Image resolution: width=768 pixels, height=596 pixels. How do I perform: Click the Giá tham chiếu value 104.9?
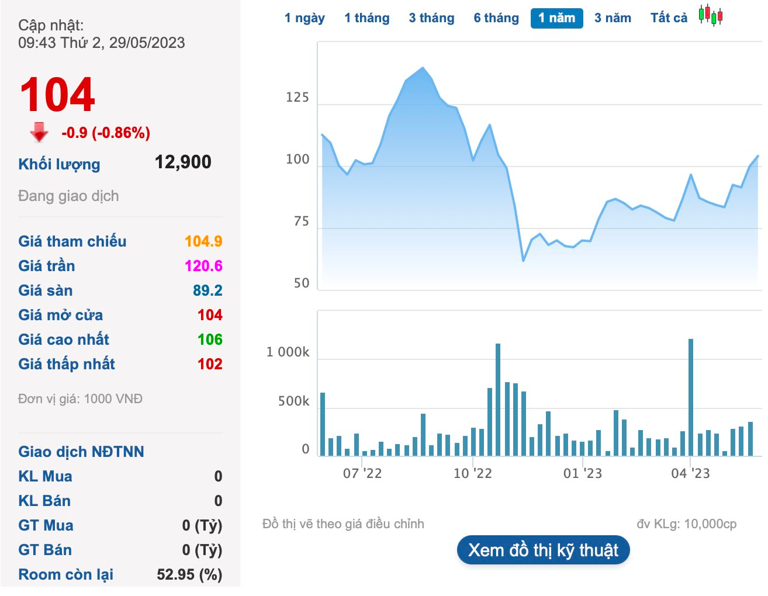(x=203, y=241)
